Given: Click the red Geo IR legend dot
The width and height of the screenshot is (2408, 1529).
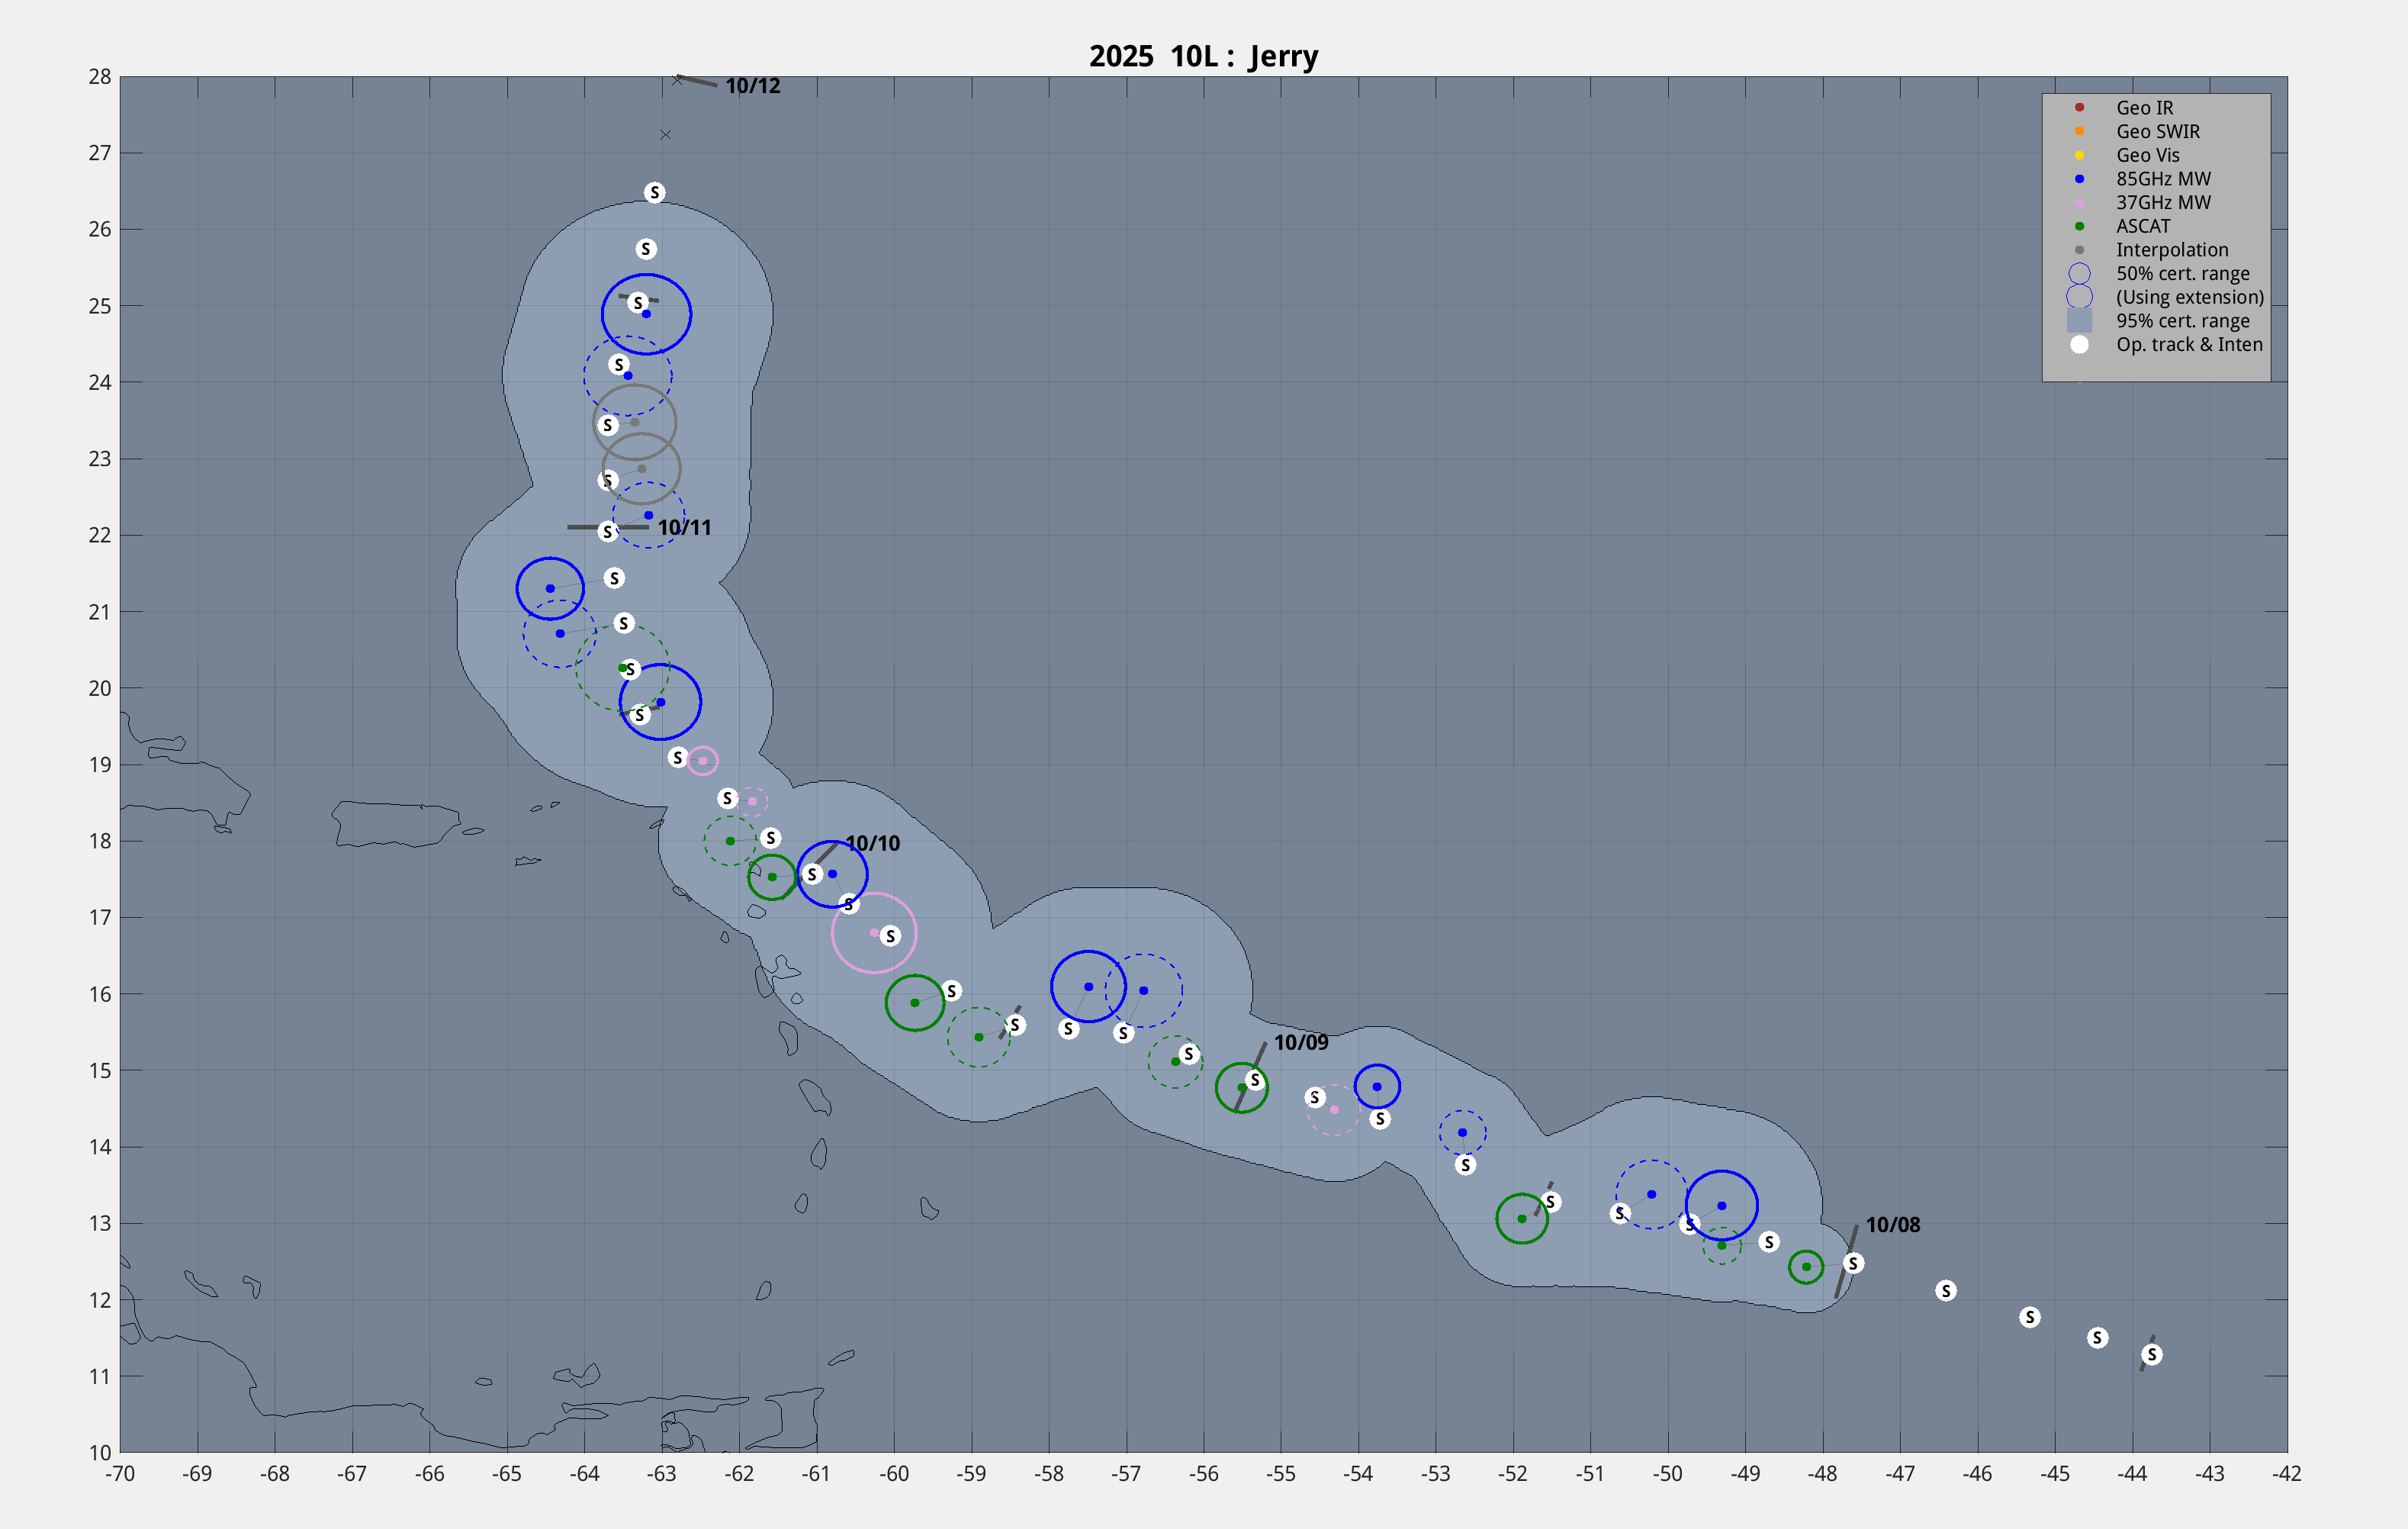Looking at the screenshot, I should coord(2079,107).
